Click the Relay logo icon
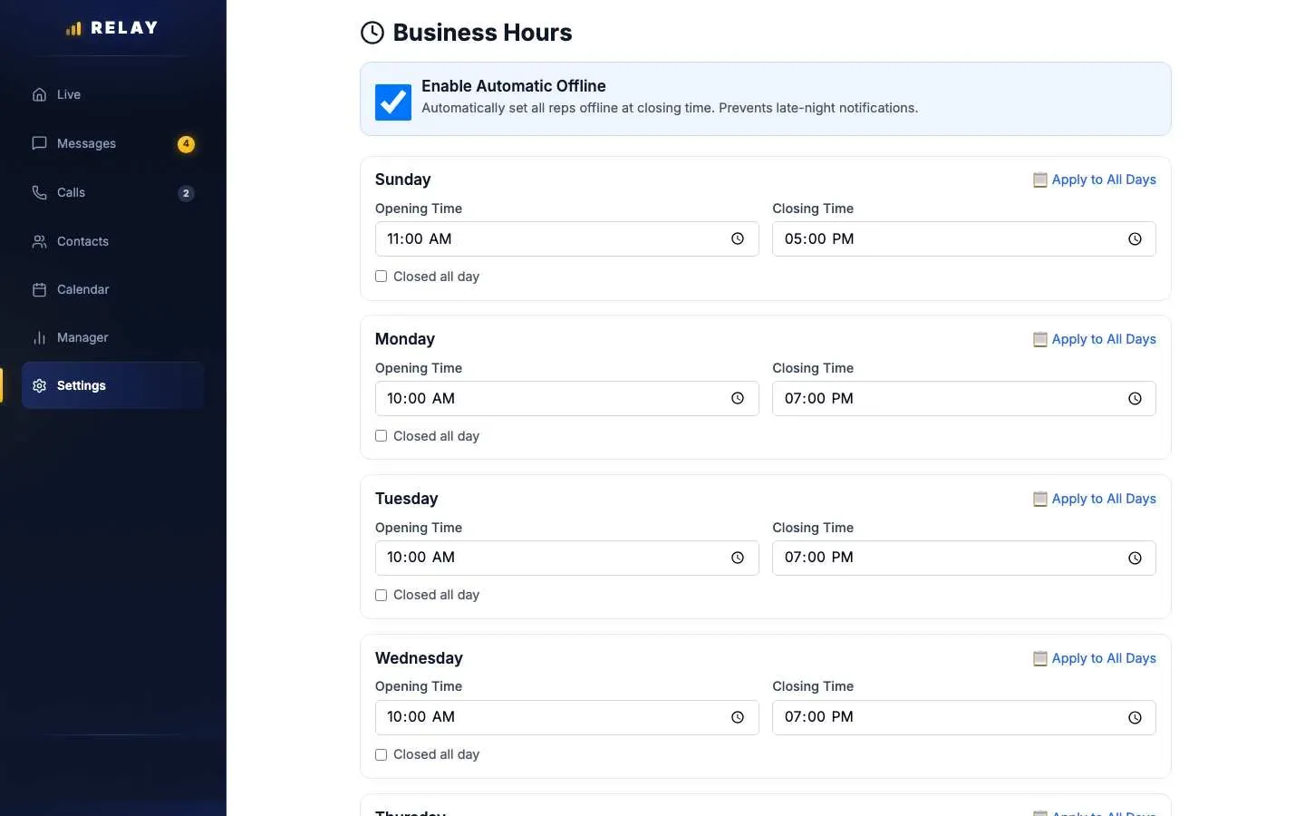 [x=73, y=28]
